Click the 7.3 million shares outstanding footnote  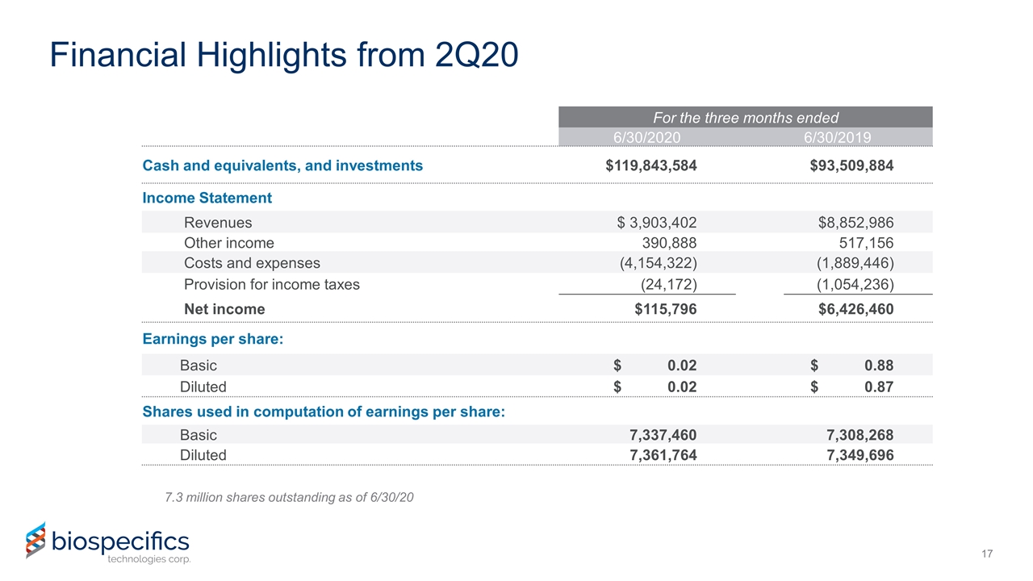click(289, 496)
